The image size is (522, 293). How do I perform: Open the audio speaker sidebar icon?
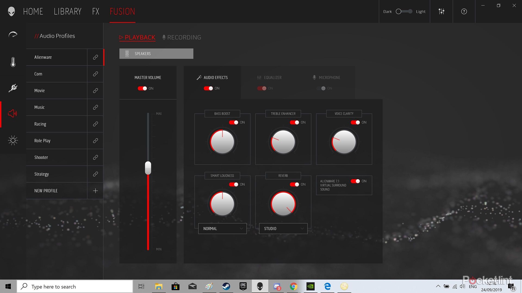pos(13,113)
